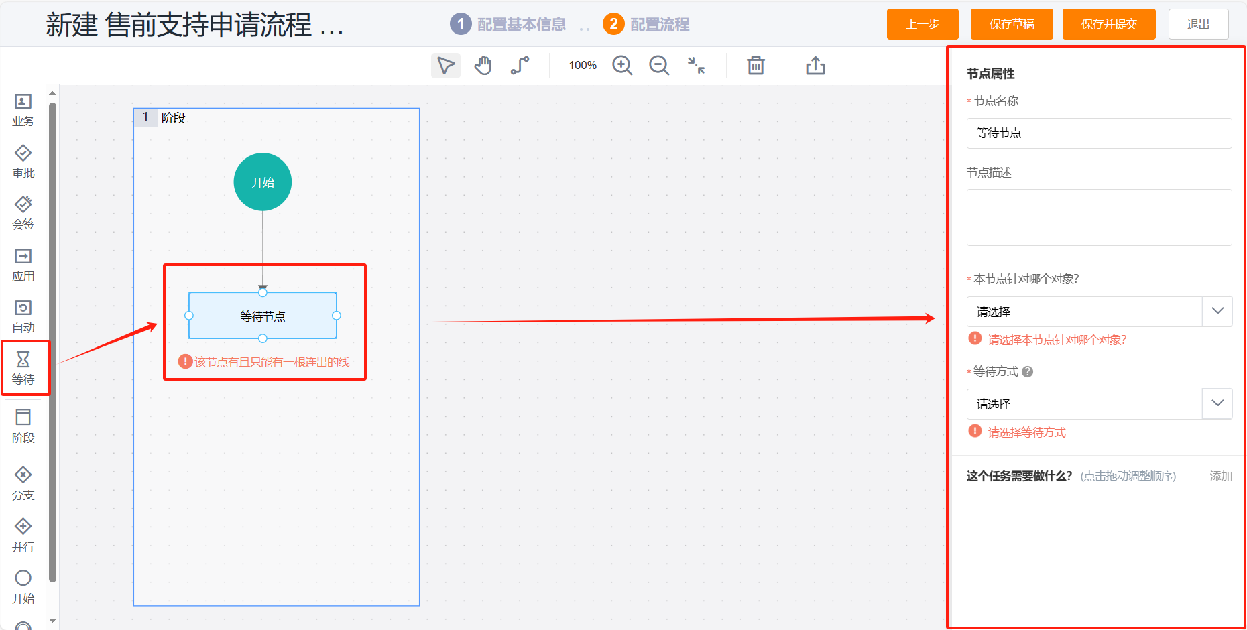Focus the 节点描述 text area
This screenshot has height=630, width=1247.
(1100, 217)
